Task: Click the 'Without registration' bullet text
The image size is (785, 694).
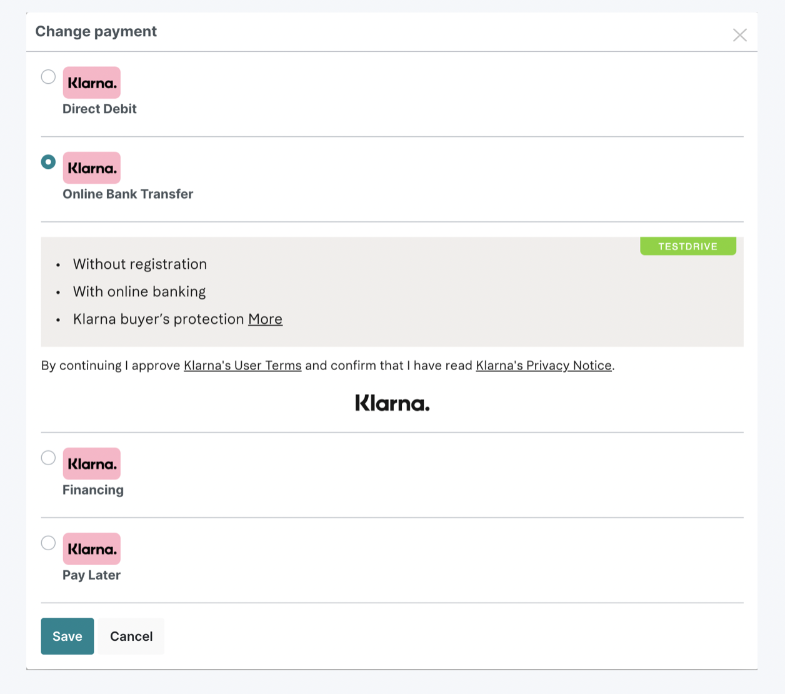Action: tap(140, 264)
